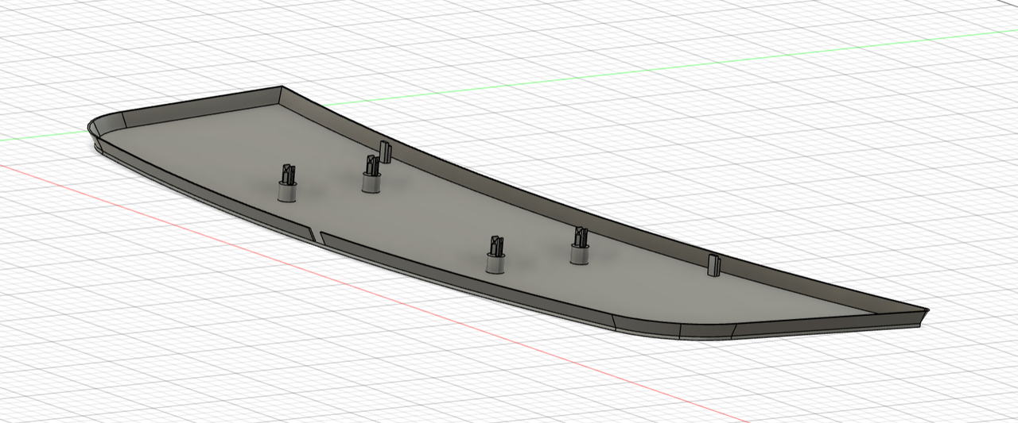Screen dimensions: 1018x423
Task: Select the leftmost snap-fit mounting post
Action: [286, 184]
